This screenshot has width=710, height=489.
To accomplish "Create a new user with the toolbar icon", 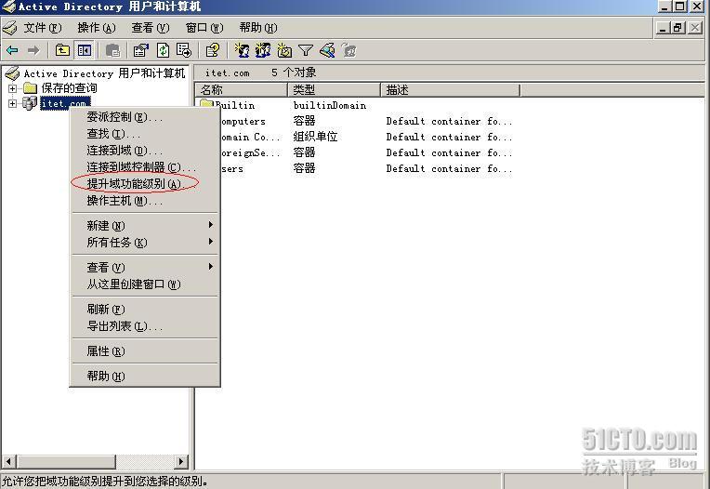I will tap(242, 50).
